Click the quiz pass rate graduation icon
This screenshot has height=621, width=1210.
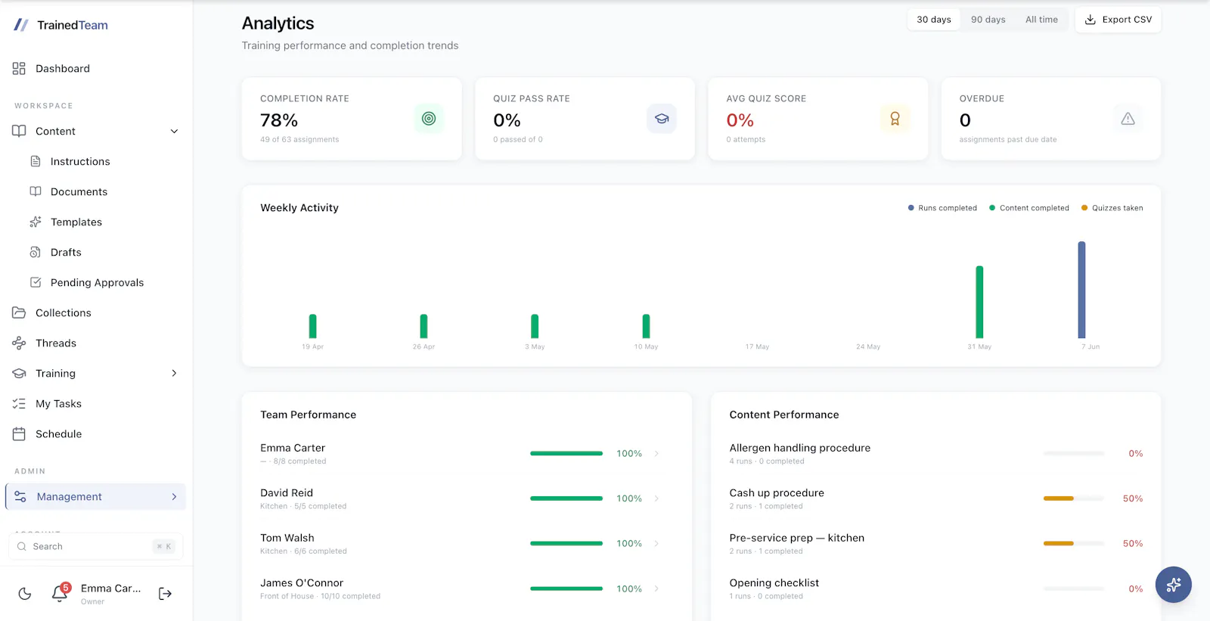(662, 119)
